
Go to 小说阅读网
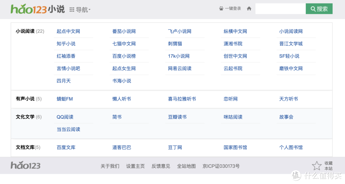[x=291, y=31]
